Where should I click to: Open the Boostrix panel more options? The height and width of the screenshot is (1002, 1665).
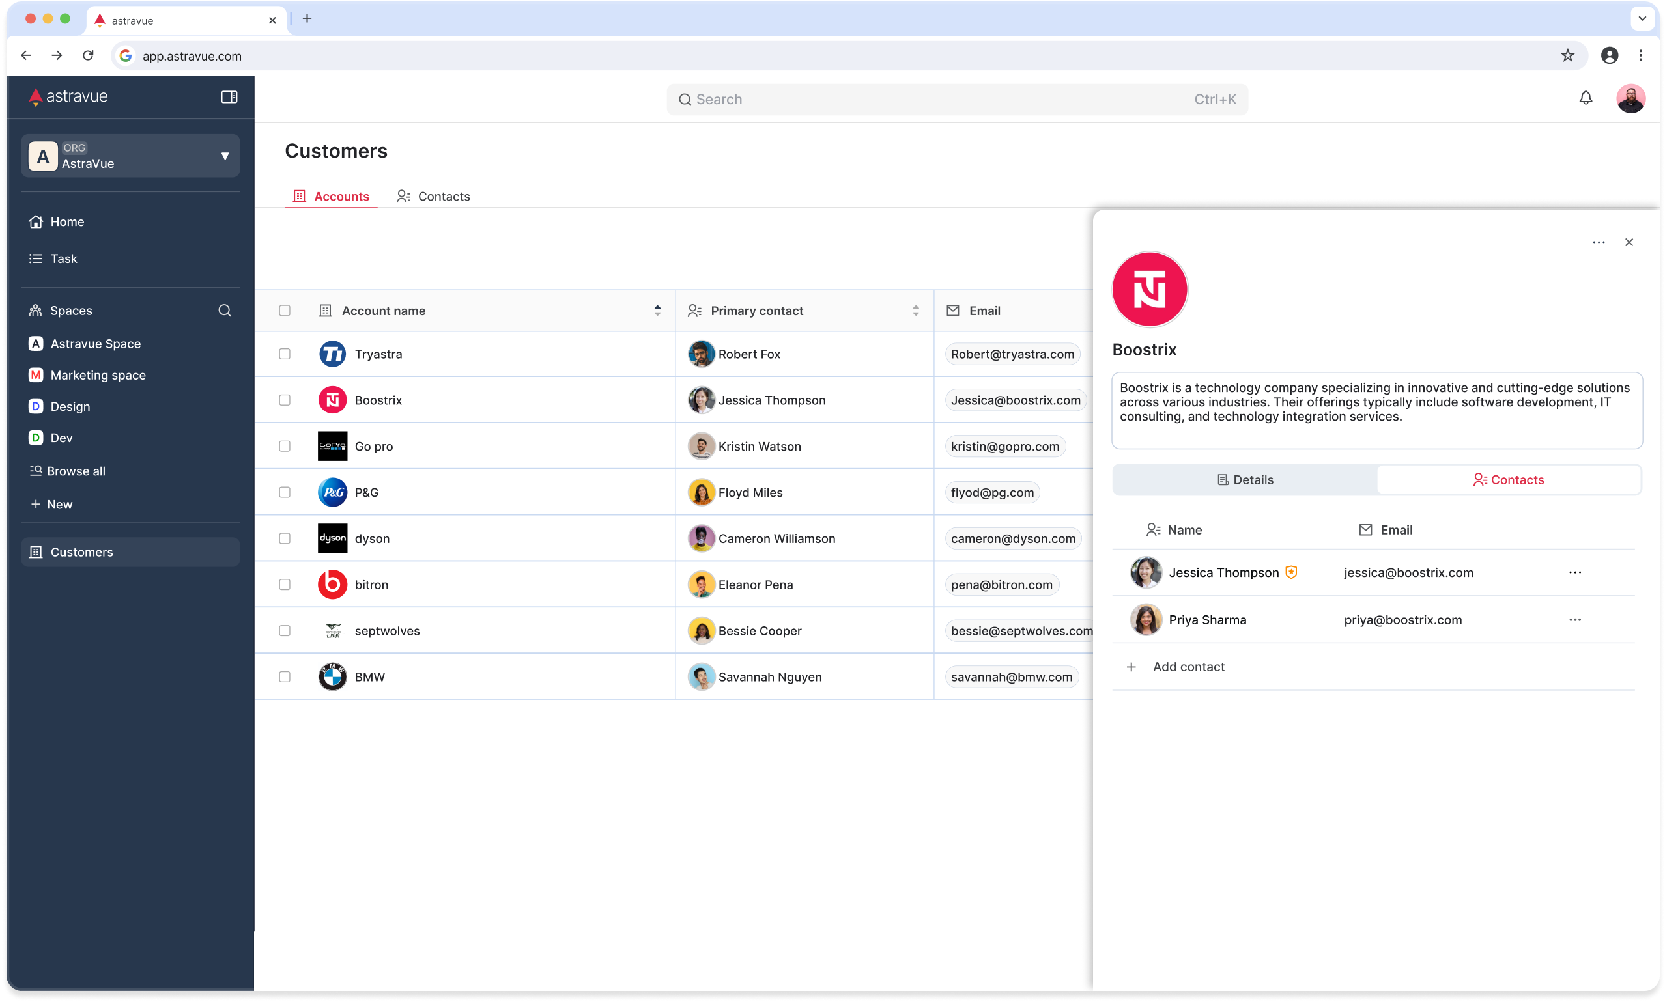(1598, 242)
